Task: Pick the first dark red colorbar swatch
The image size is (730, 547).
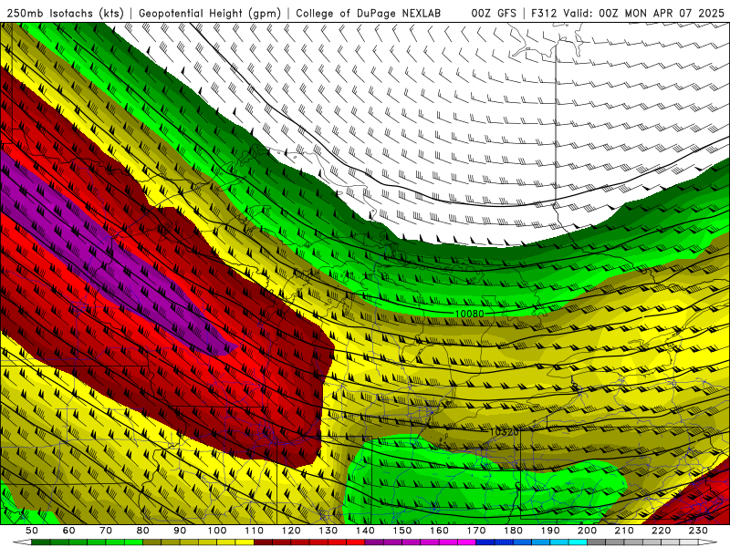Action: point(263,541)
